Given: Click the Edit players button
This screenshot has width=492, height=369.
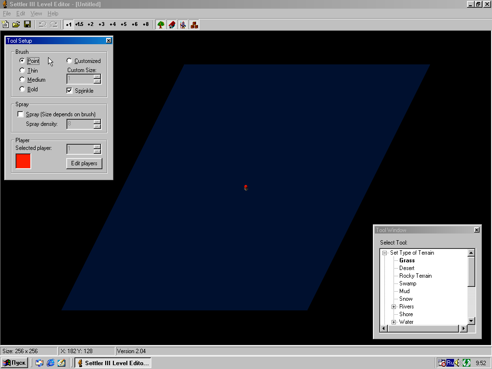Looking at the screenshot, I should (x=84, y=163).
